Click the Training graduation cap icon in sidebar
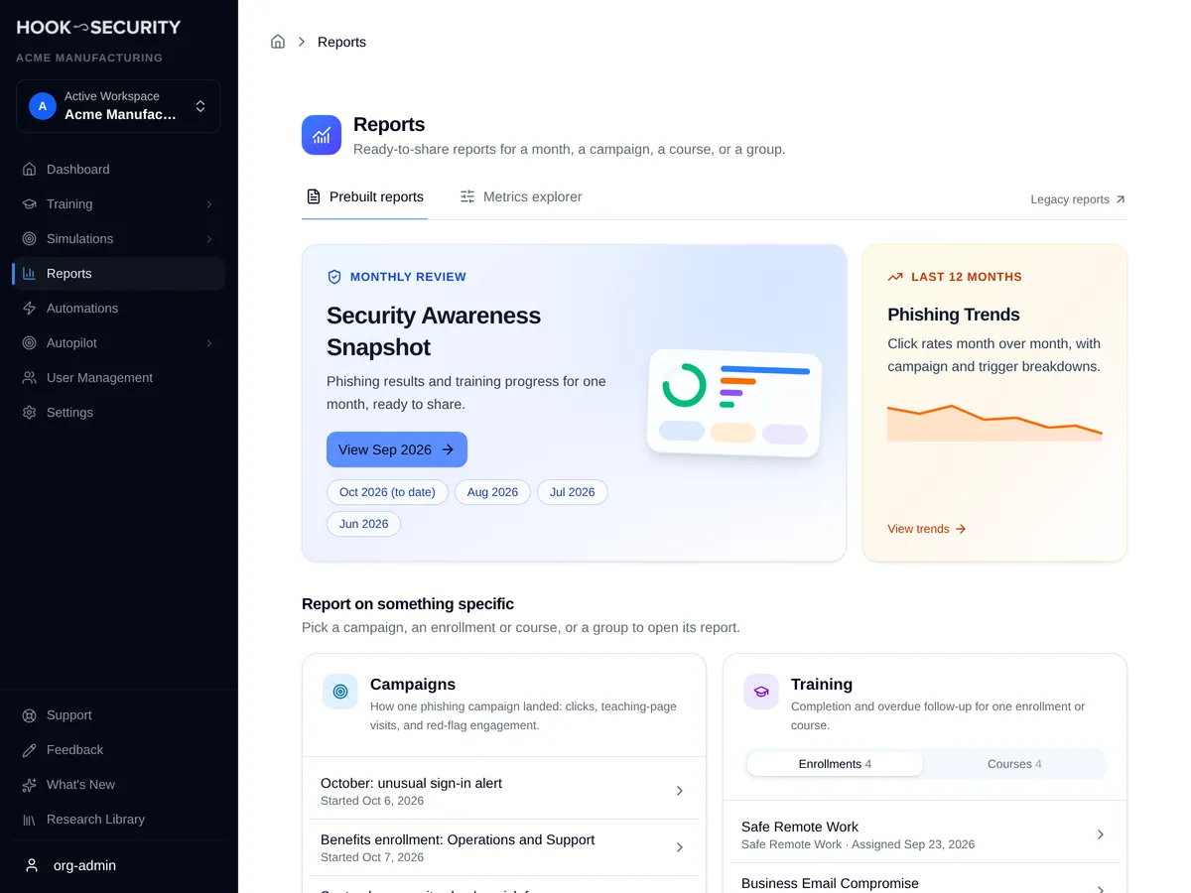Viewport: 1191px width, 893px height. tap(30, 204)
